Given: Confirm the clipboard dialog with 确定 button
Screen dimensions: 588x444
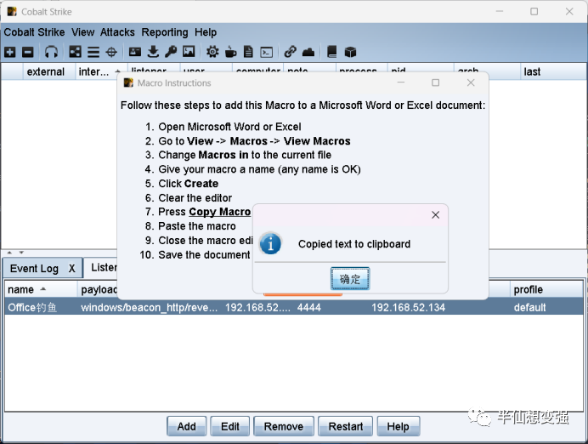Looking at the screenshot, I should pos(350,279).
